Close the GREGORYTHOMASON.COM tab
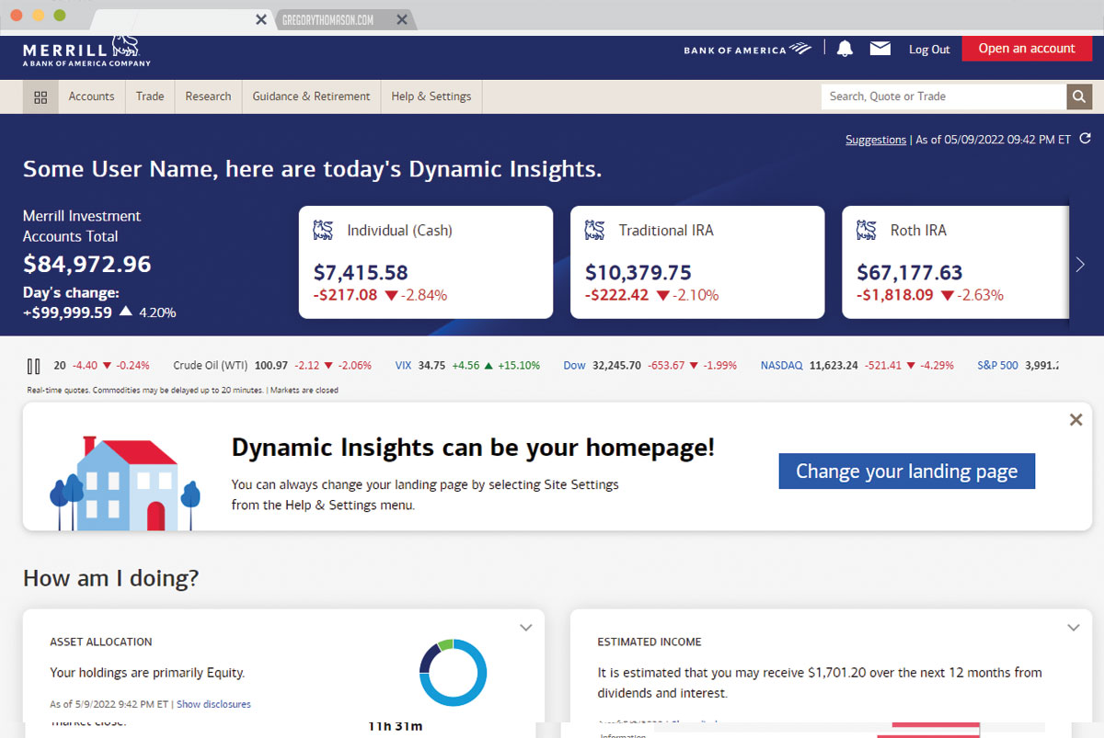This screenshot has height=738, width=1104. coord(401,19)
